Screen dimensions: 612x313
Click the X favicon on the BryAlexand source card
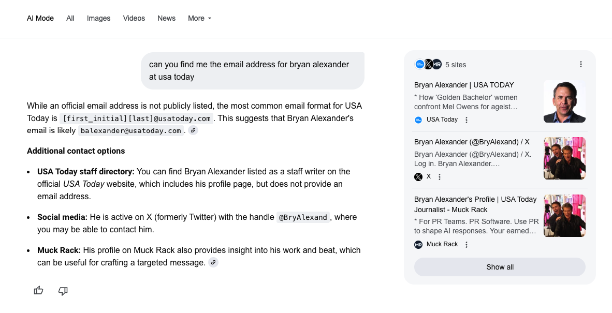[x=418, y=176]
